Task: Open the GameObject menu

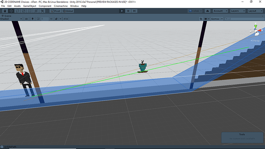Action: click(x=30, y=6)
